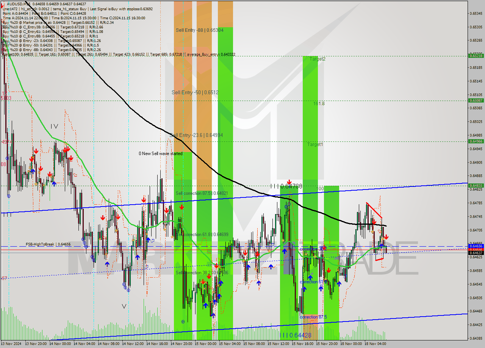
Task: Click the '15 Nov 20:00' time axis label
Action: (327, 344)
